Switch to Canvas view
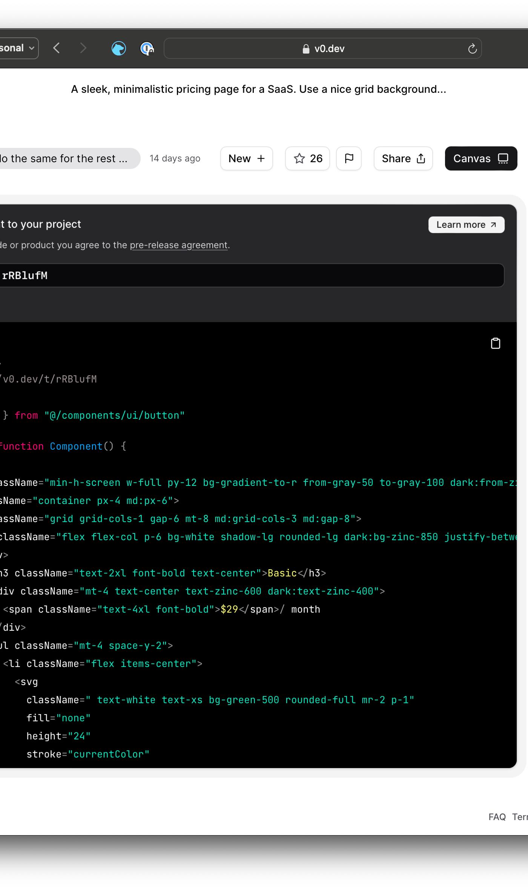 [x=481, y=158]
